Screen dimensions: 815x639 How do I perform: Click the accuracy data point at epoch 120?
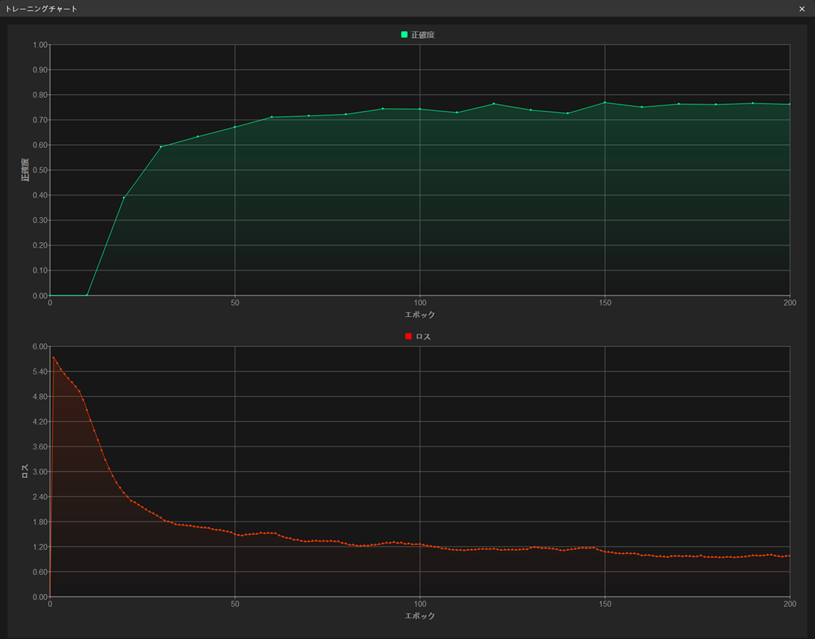[x=494, y=104]
